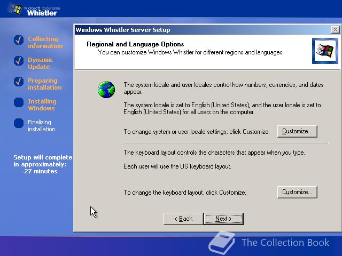Screen dimensions: 342x256
Task: Click the Preparing installation checkmark icon
Action: (x=19, y=82)
